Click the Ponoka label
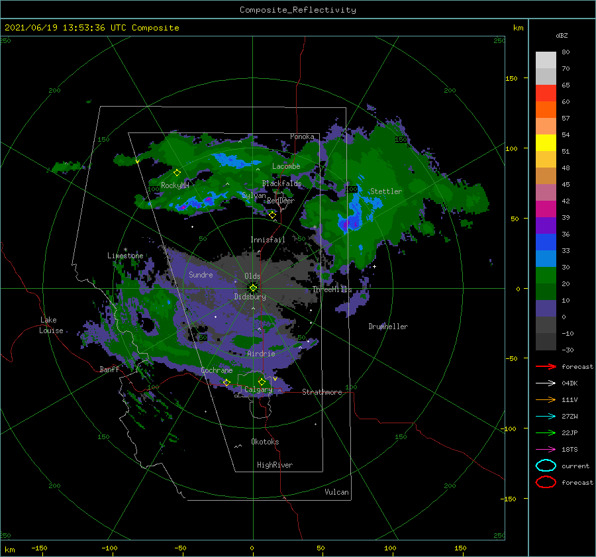The width and height of the screenshot is (596, 557). point(302,136)
